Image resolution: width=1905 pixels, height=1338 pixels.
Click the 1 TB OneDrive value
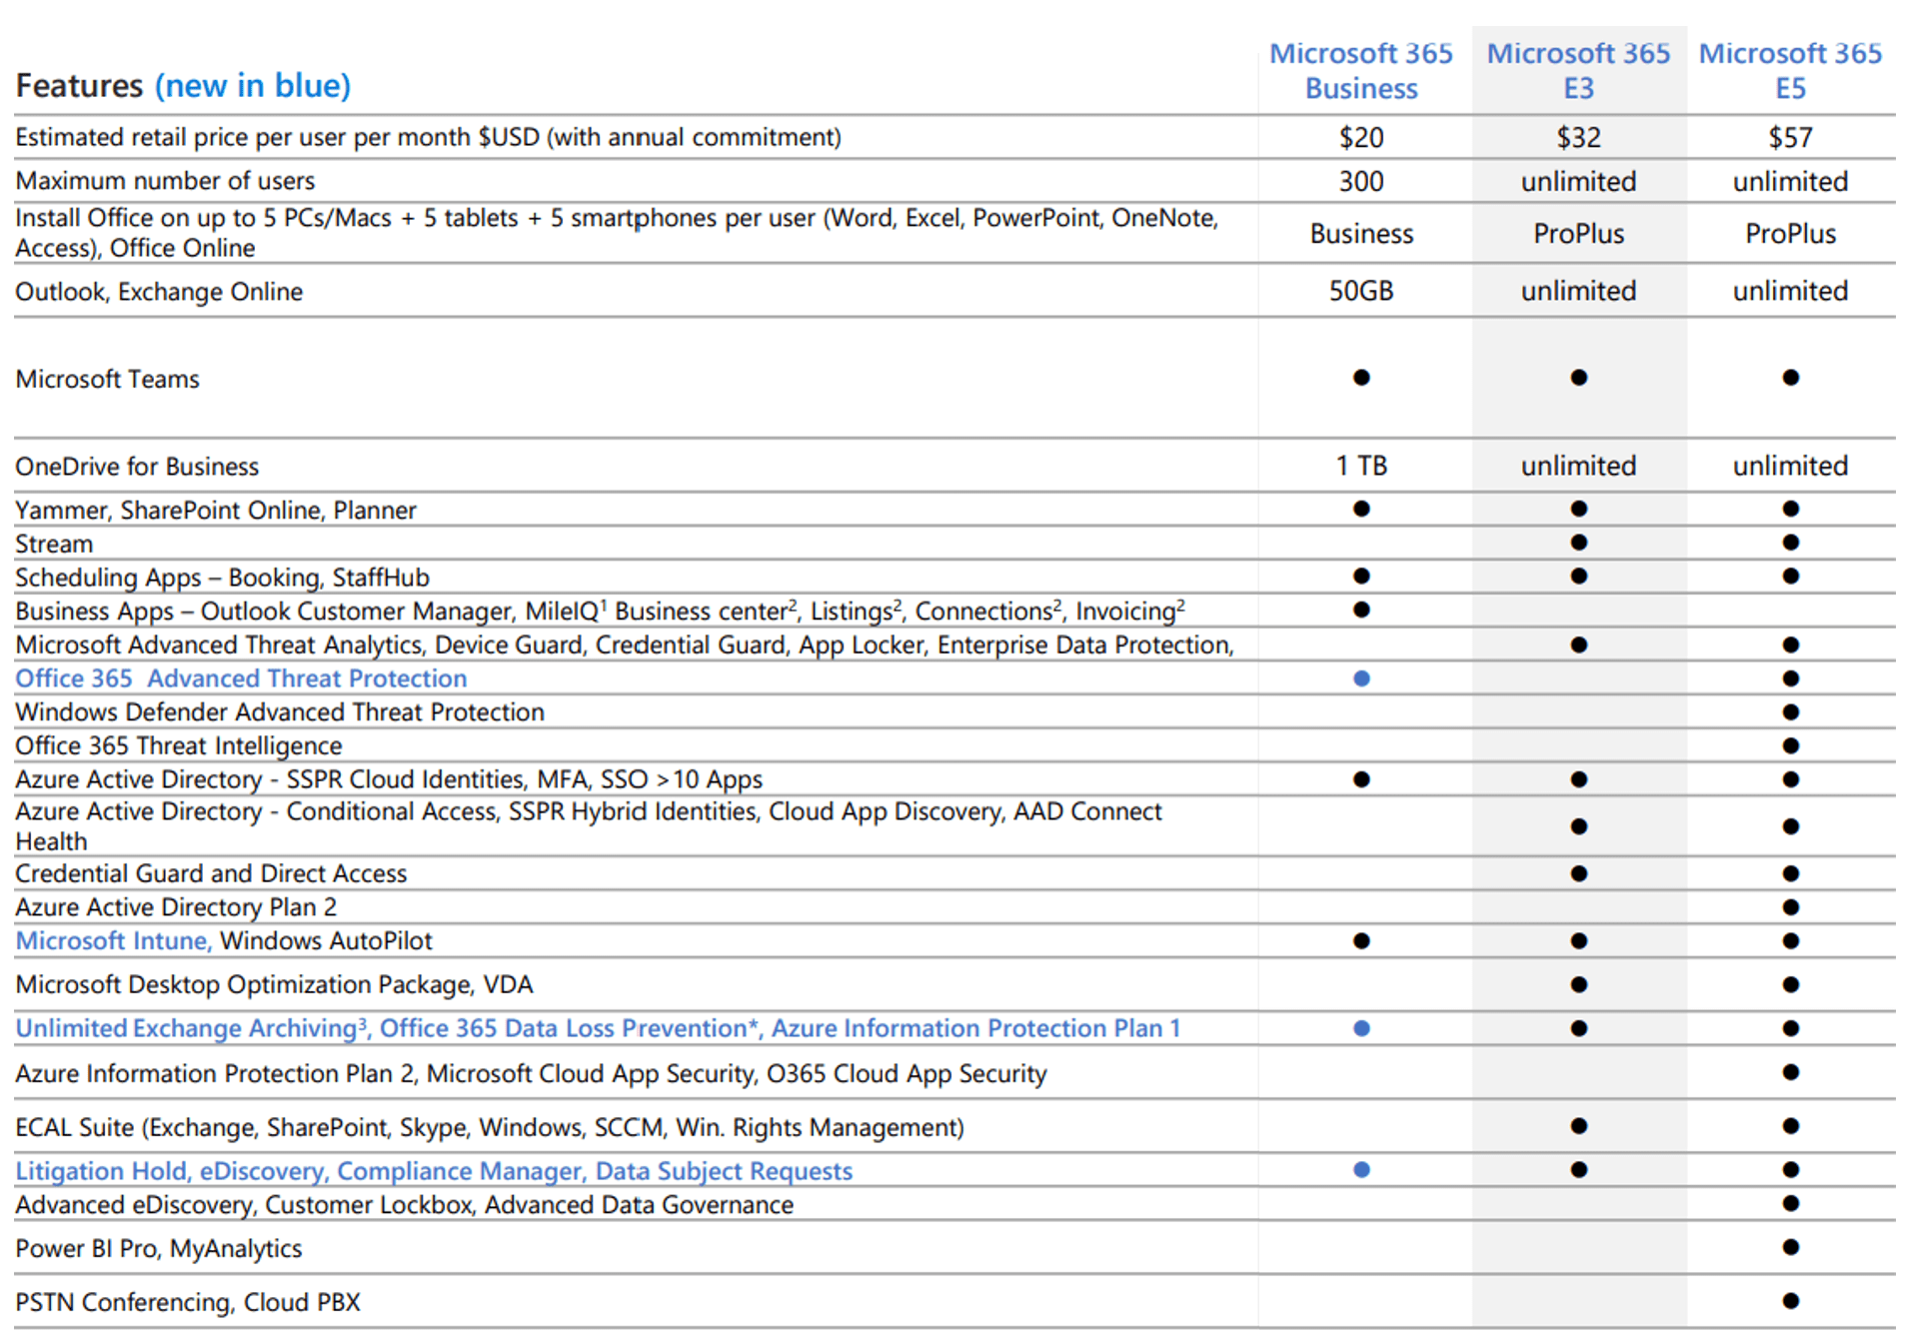[x=1360, y=466]
